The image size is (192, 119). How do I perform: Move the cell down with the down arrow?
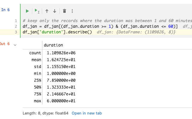tap(55, 11)
